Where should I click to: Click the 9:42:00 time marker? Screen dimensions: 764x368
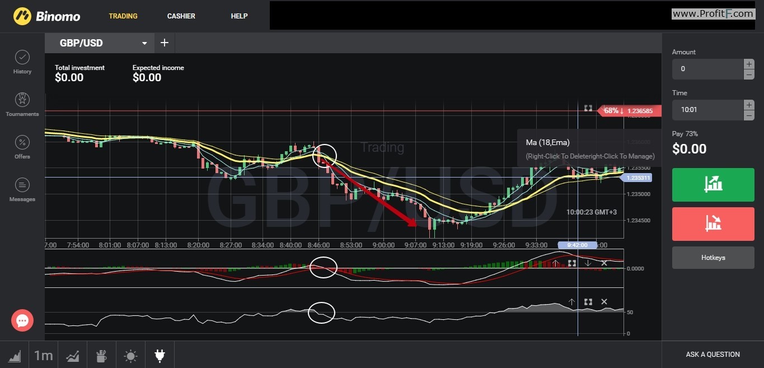pos(578,245)
